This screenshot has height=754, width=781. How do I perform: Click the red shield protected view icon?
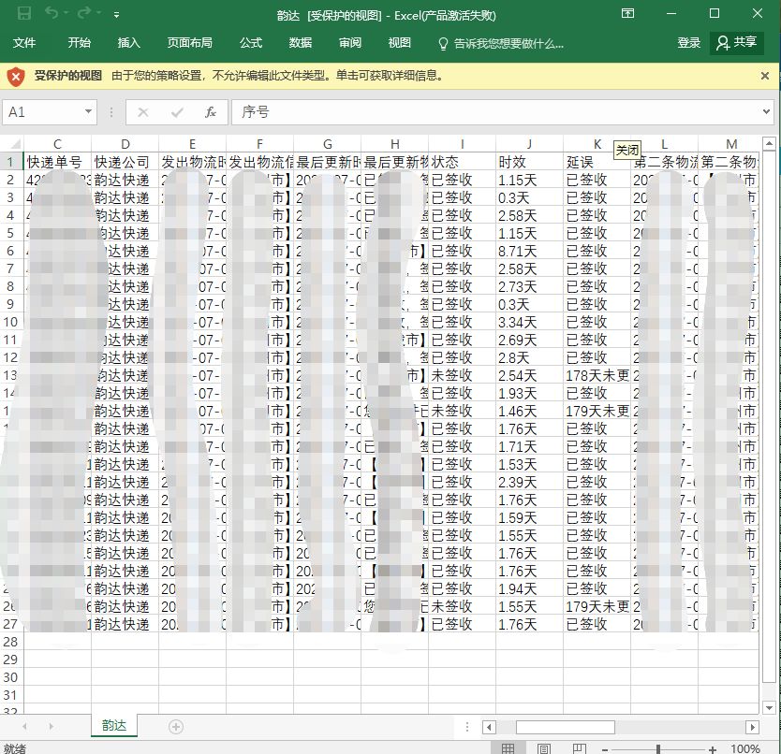[x=16, y=76]
